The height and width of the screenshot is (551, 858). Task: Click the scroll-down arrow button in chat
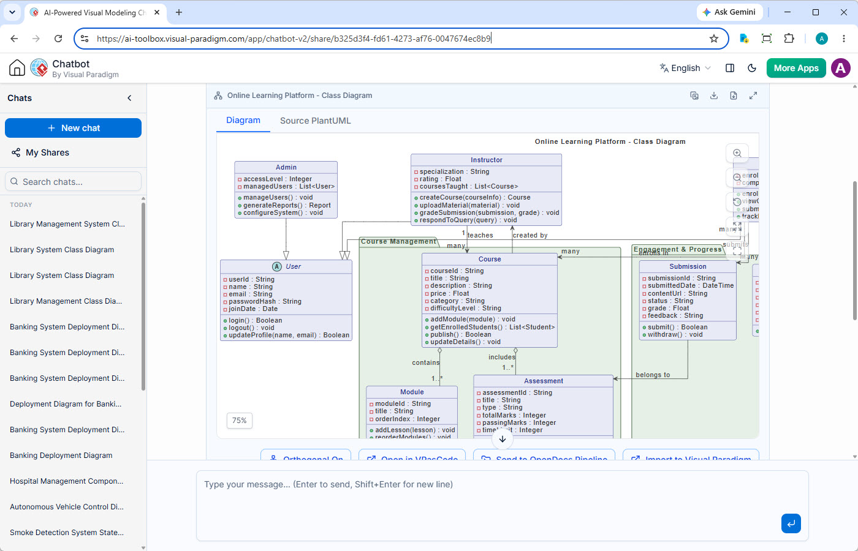click(x=503, y=439)
